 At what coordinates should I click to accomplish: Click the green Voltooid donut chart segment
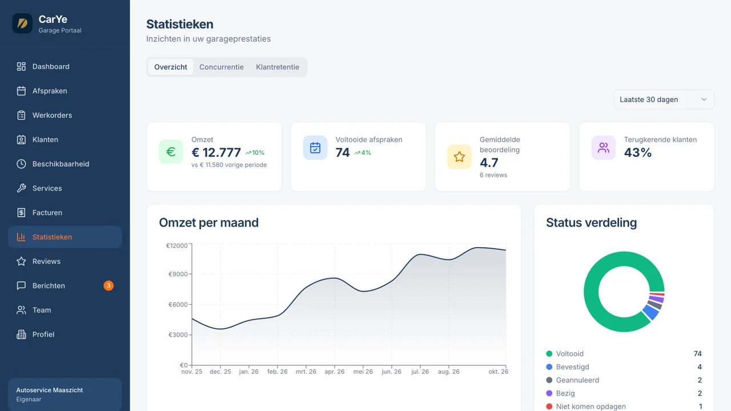click(x=592, y=292)
